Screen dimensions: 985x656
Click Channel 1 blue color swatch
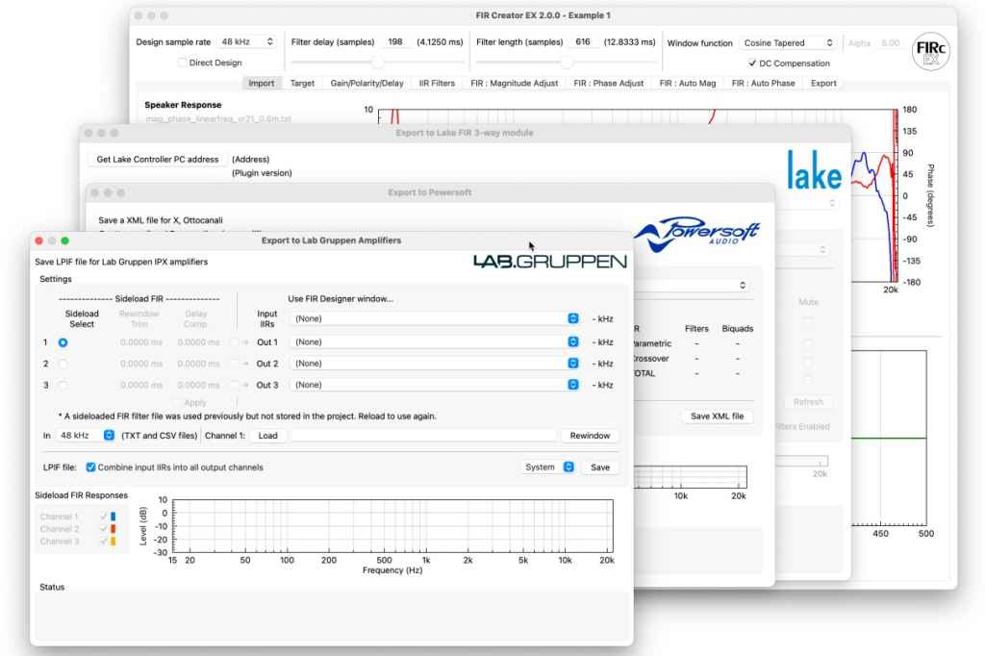point(114,517)
